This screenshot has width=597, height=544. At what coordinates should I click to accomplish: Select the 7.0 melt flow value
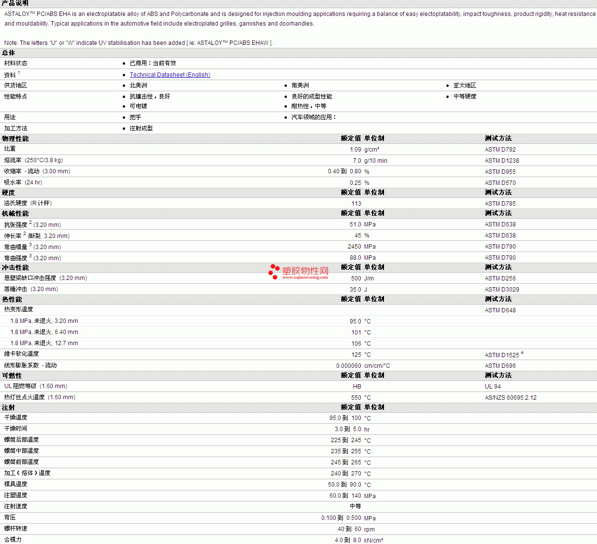click(357, 161)
